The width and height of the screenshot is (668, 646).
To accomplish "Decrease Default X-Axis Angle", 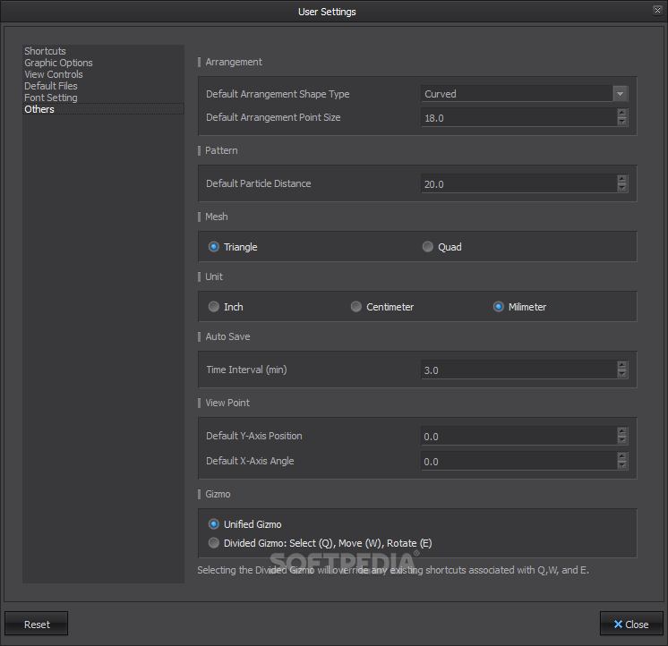I will click(x=622, y=464).
